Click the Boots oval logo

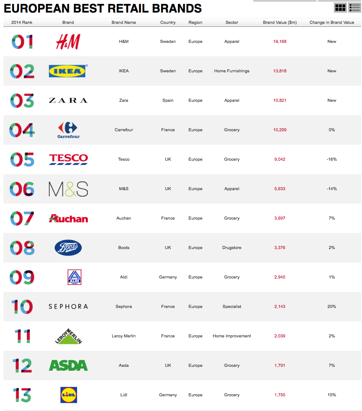[68, 248]
